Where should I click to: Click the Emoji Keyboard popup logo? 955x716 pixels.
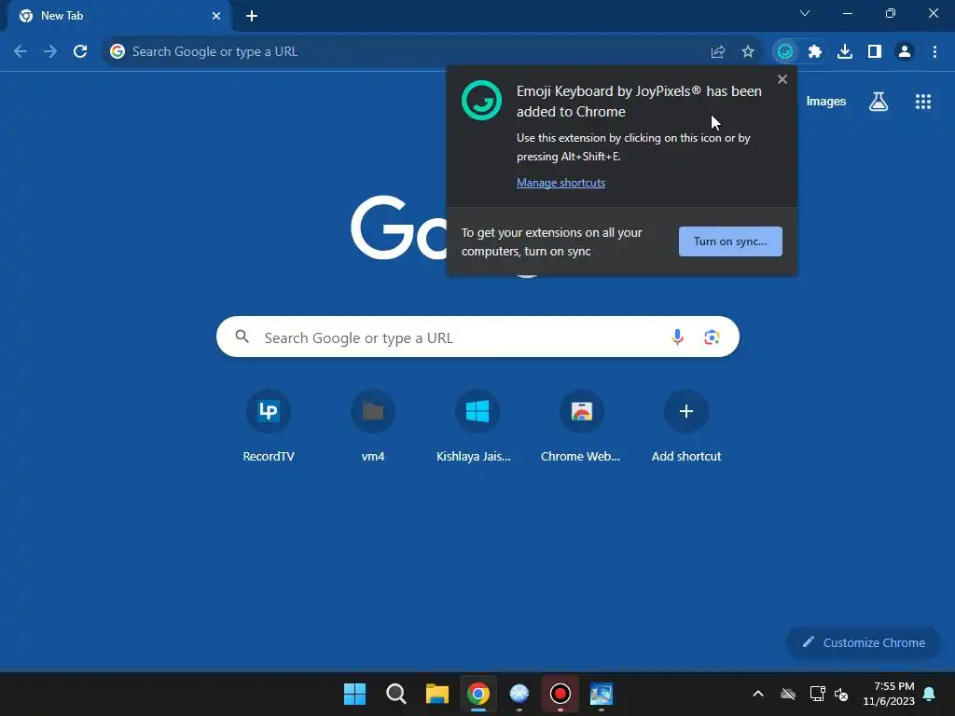point(481,101)
